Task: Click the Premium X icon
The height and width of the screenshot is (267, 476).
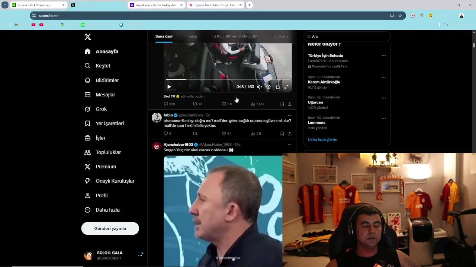Action: [87, 167]
